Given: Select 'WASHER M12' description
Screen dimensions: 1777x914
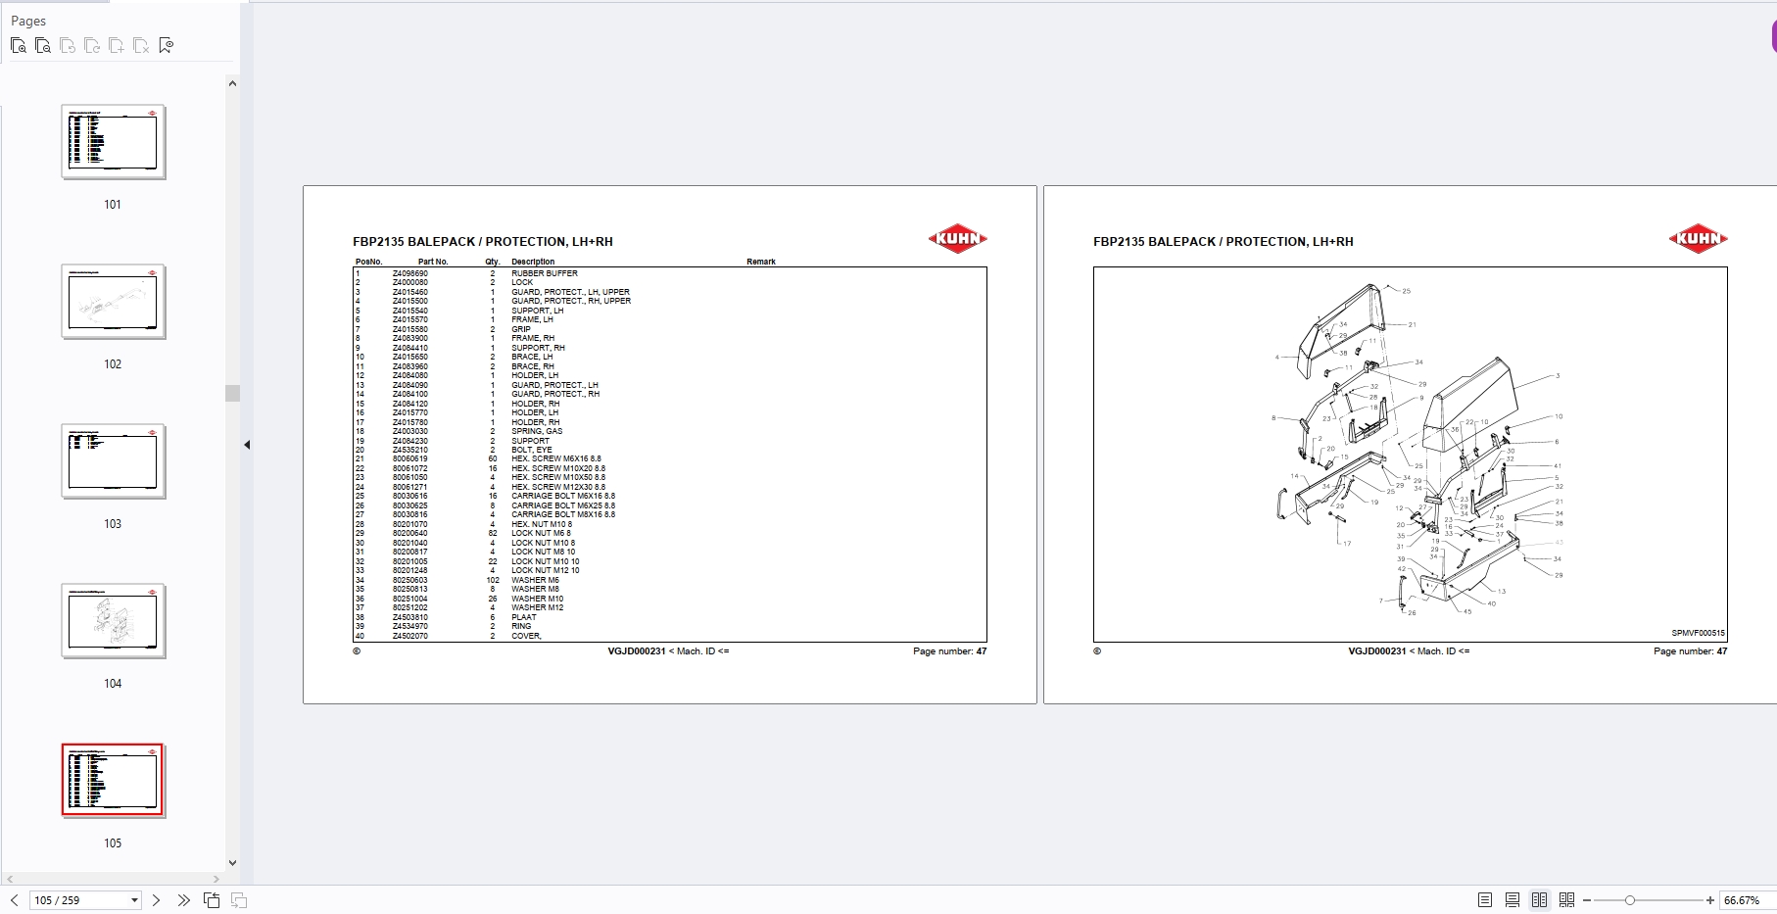Looking at the screenshot, I should (537, 607).
